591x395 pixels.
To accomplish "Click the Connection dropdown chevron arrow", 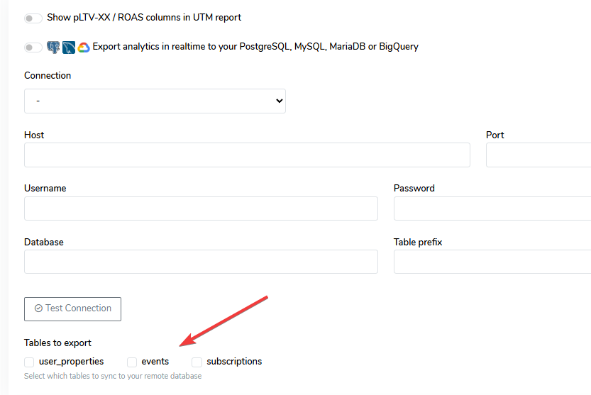I will click(x=280, y=101).
